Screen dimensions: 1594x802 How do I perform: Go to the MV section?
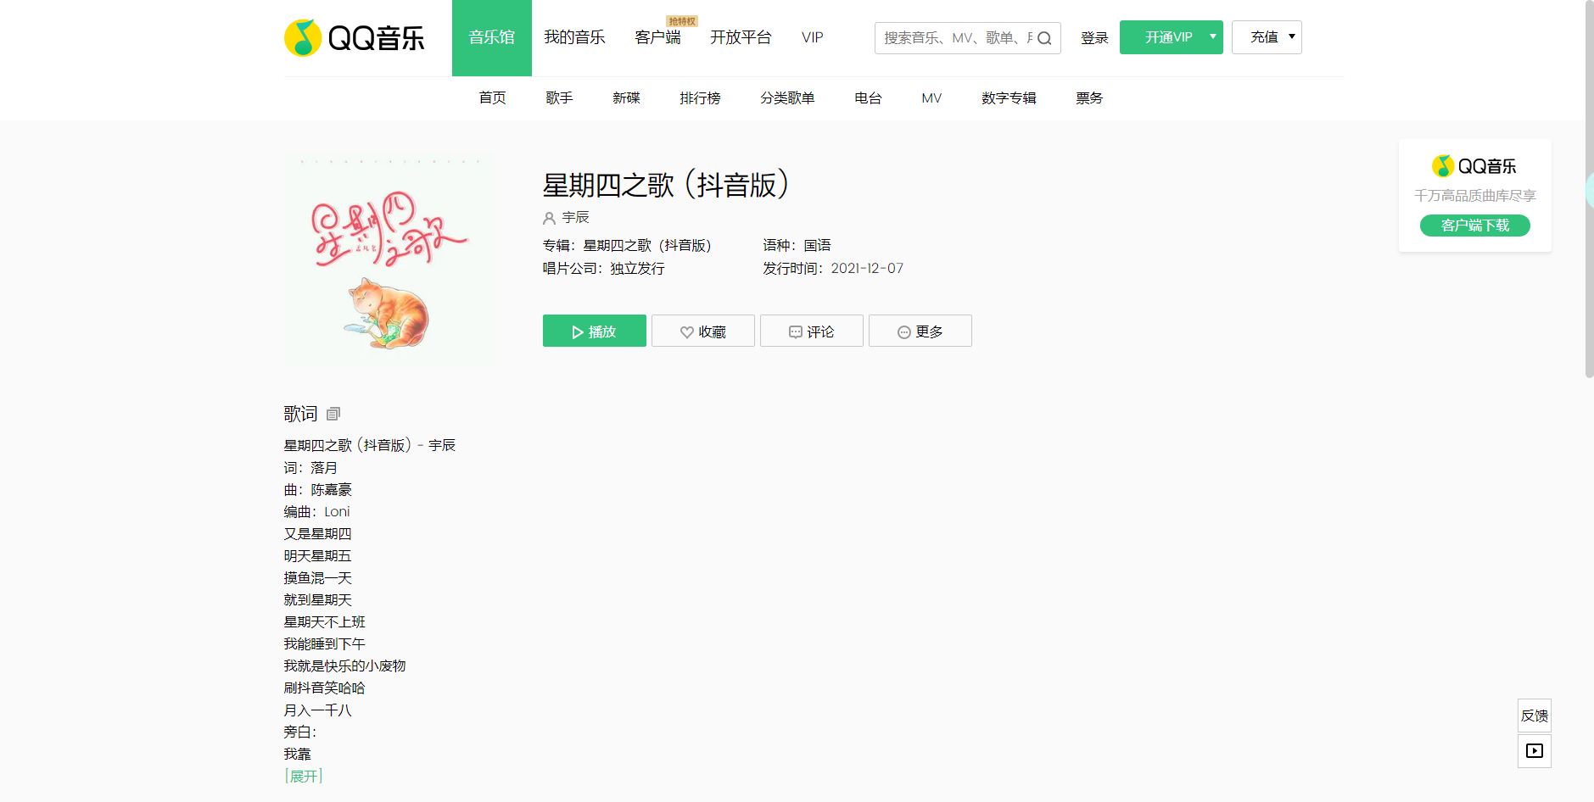[x=931, y=97]
